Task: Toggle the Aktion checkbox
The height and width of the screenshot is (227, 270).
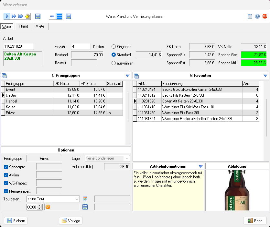Action: click(6, 175)
